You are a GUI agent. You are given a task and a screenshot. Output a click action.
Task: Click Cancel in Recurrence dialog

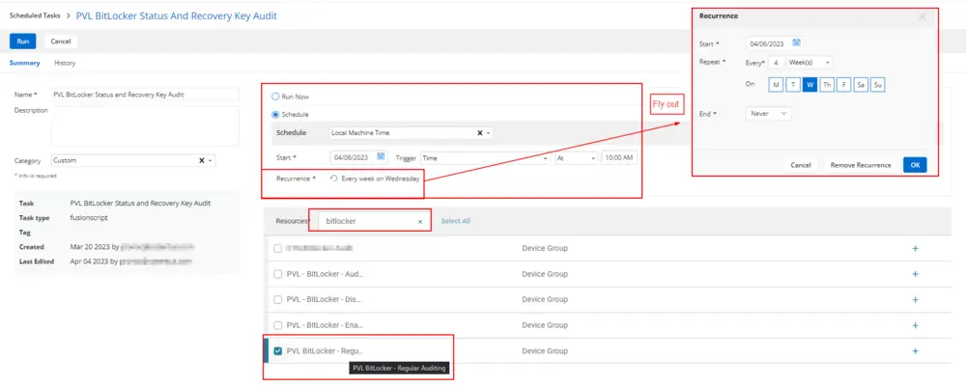tap(800, 165)
